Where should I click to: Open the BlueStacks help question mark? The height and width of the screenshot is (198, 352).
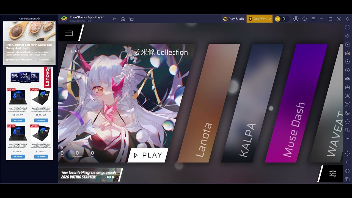(304, 19)
